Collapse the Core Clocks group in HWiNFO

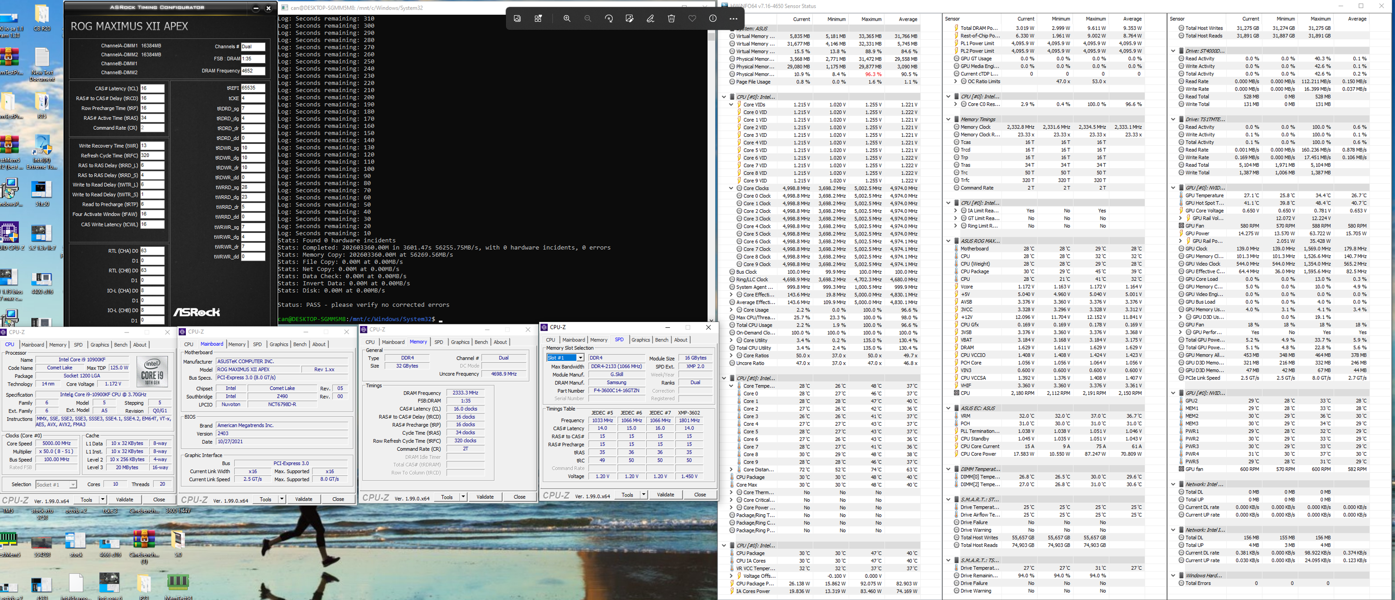point(731,188)
